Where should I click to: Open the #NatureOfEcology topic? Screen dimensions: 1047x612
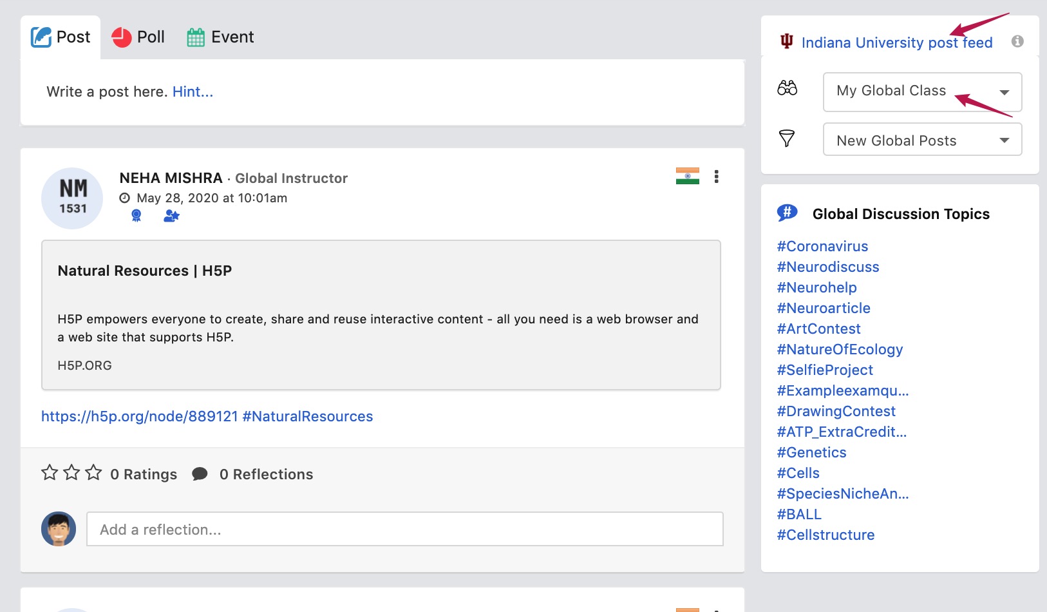pos(840,349)
